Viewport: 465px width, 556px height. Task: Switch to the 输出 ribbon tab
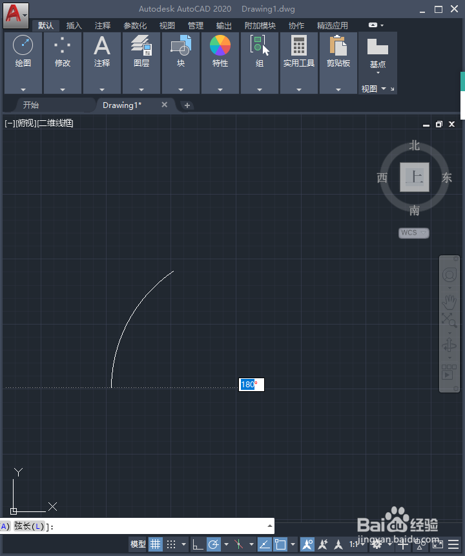[224, 25]
